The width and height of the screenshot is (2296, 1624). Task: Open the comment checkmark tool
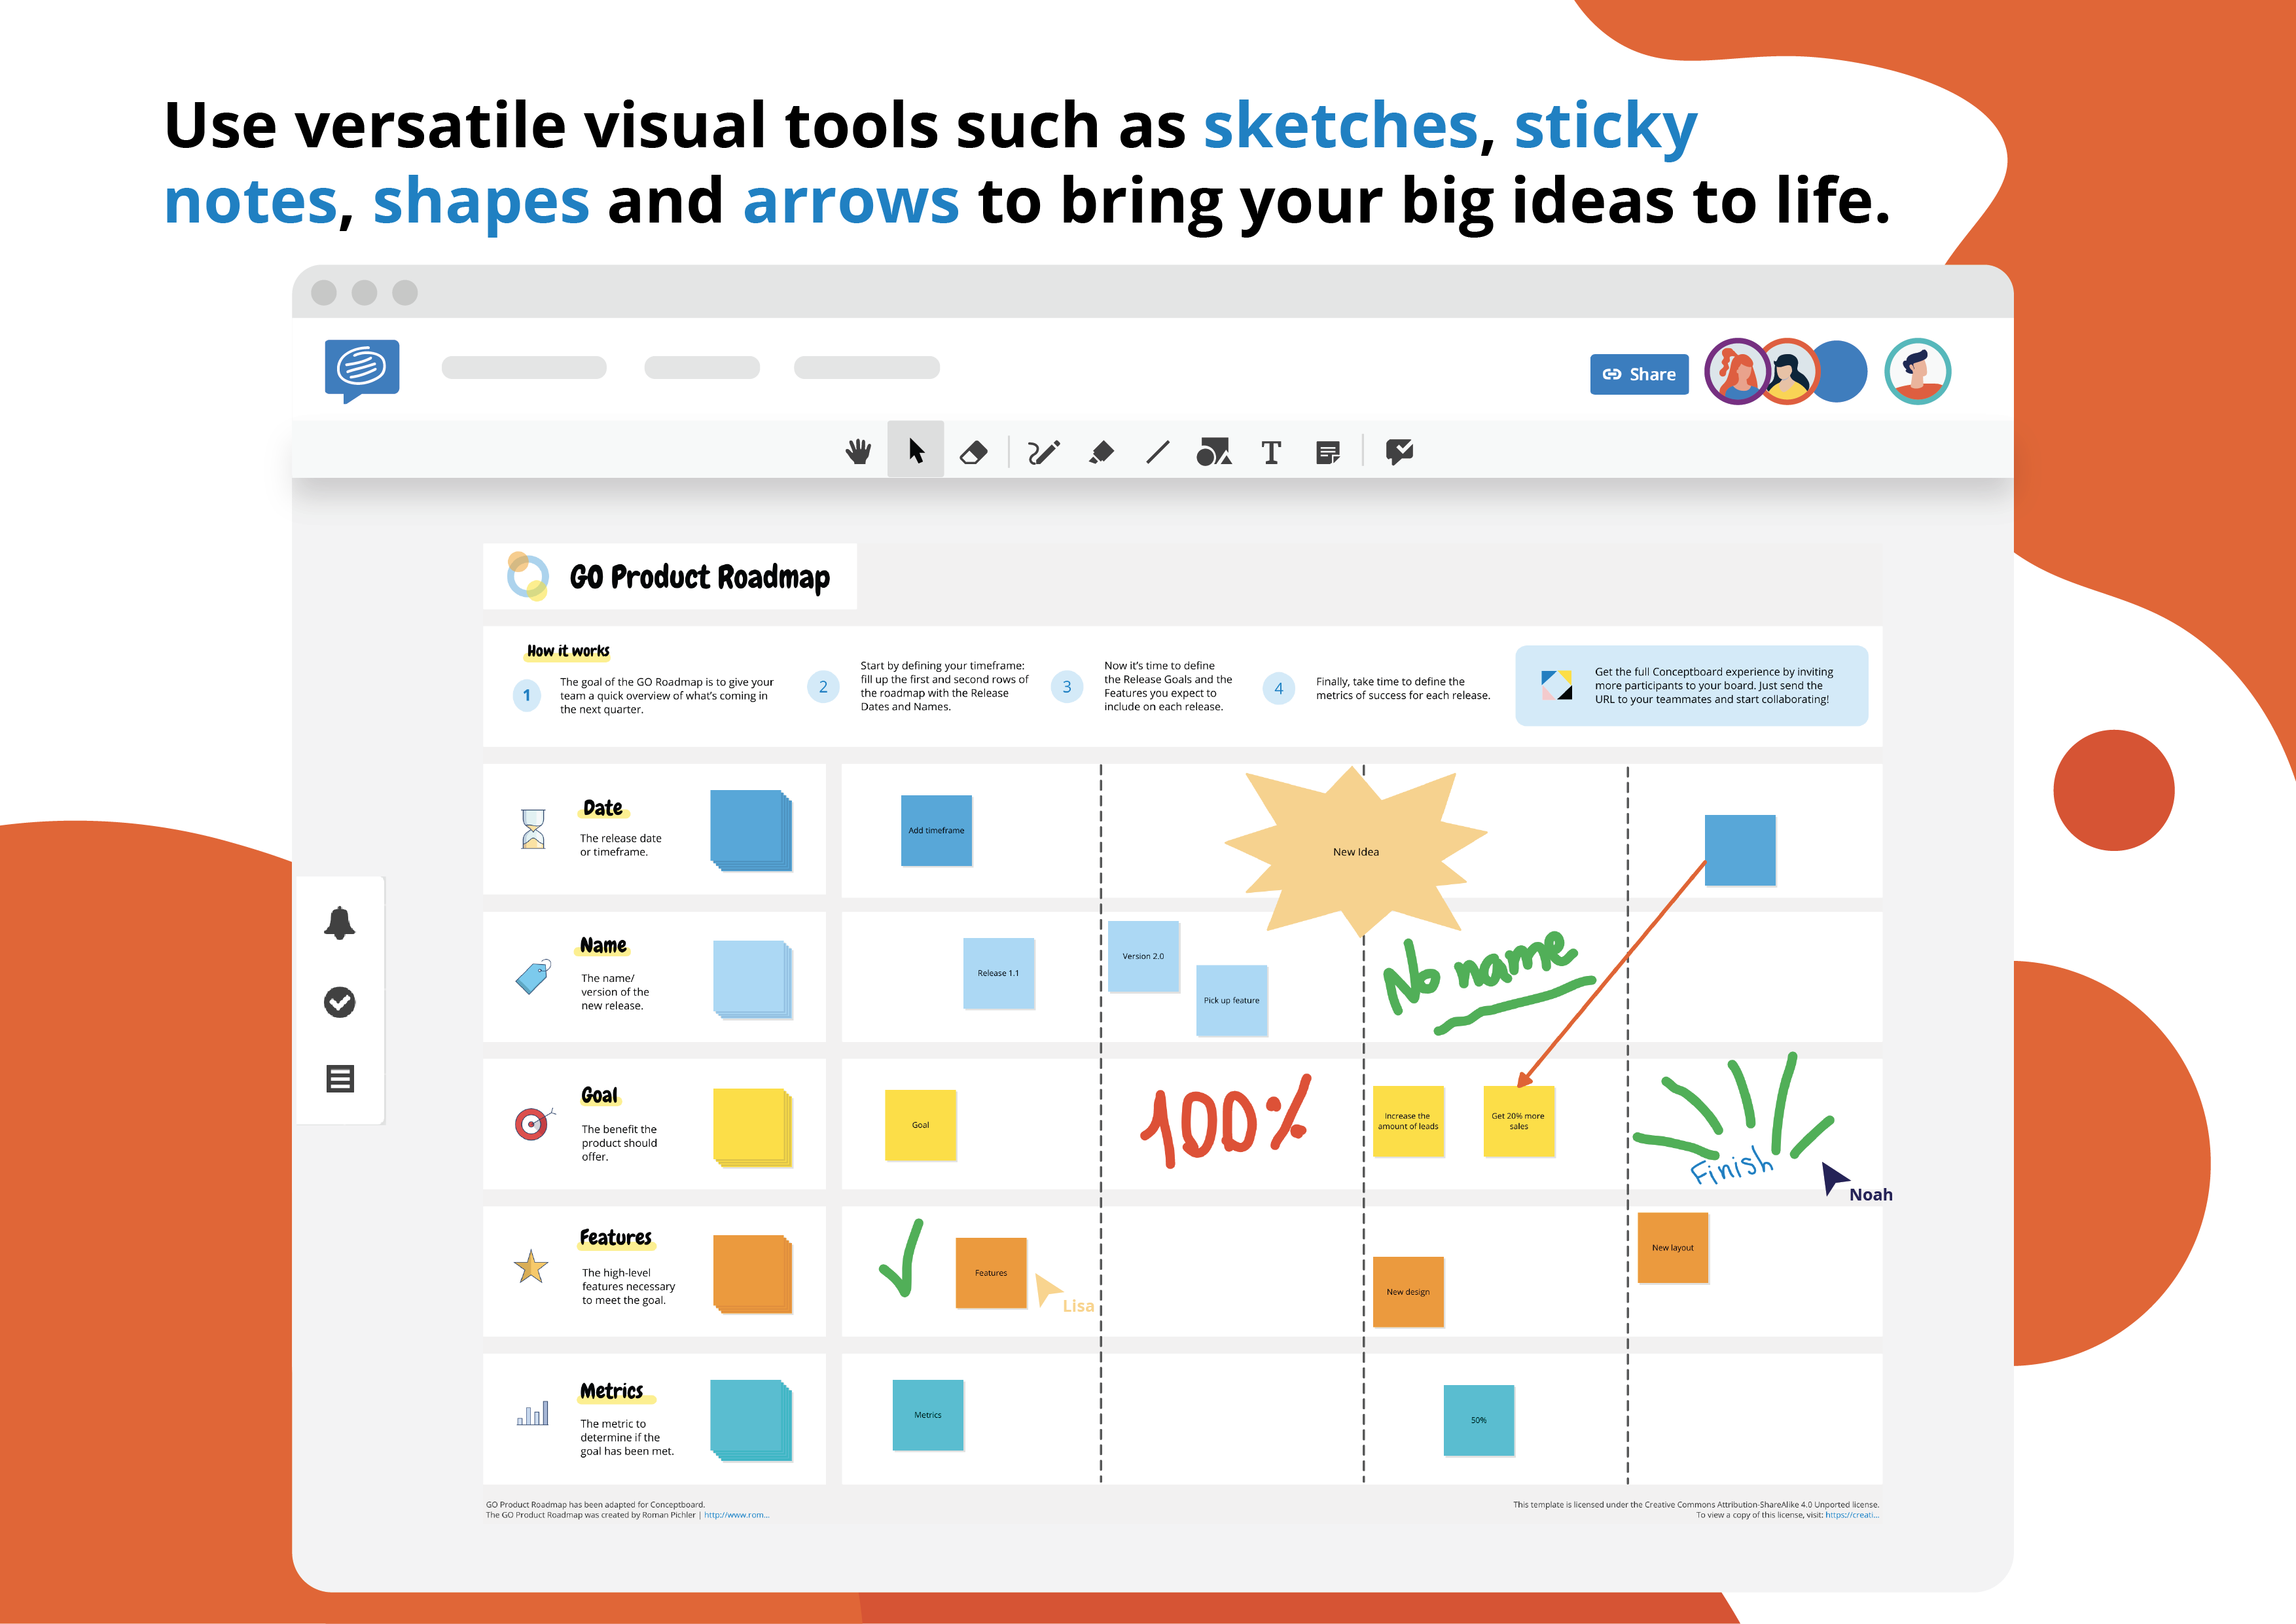pos(1399,452)
